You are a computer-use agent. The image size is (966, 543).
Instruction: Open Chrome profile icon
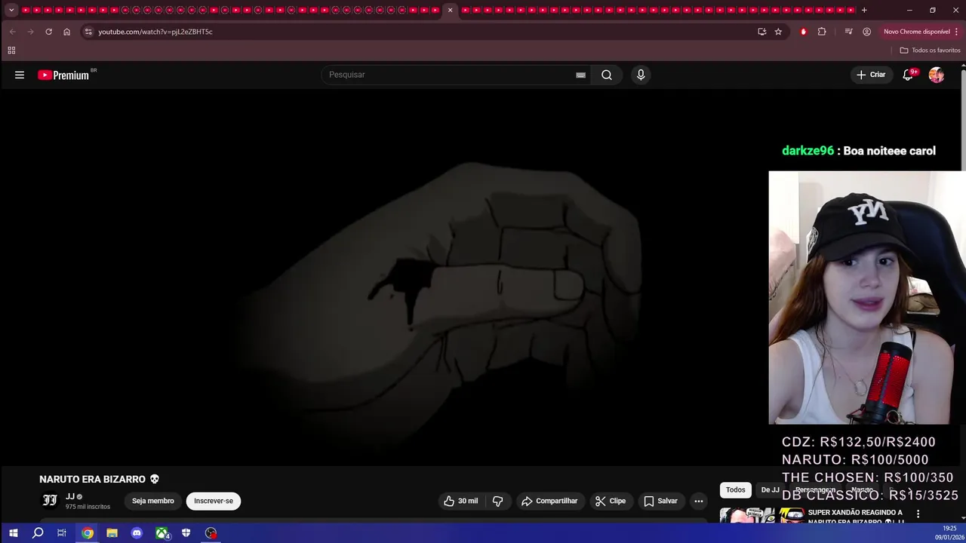pyautogui.click(x=866, y=32)
